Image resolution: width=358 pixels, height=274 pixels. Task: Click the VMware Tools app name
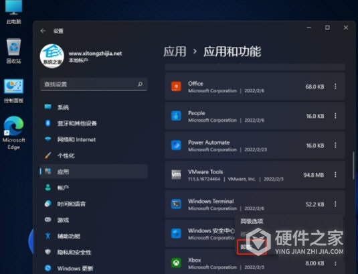click(205, 172)
